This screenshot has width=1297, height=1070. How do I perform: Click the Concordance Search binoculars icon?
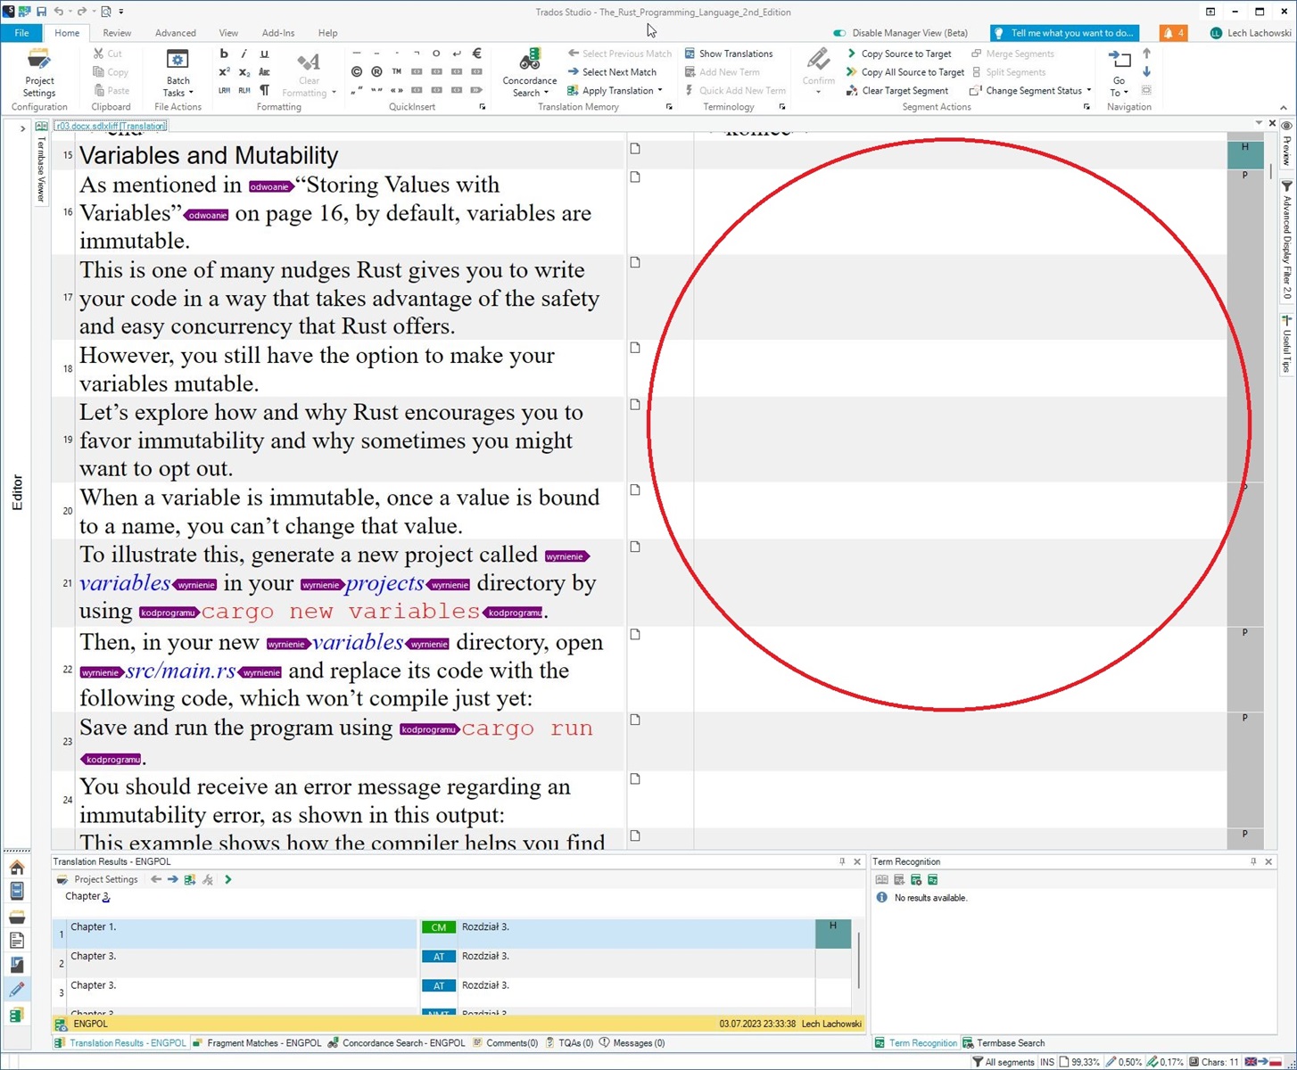click(530, 60)
